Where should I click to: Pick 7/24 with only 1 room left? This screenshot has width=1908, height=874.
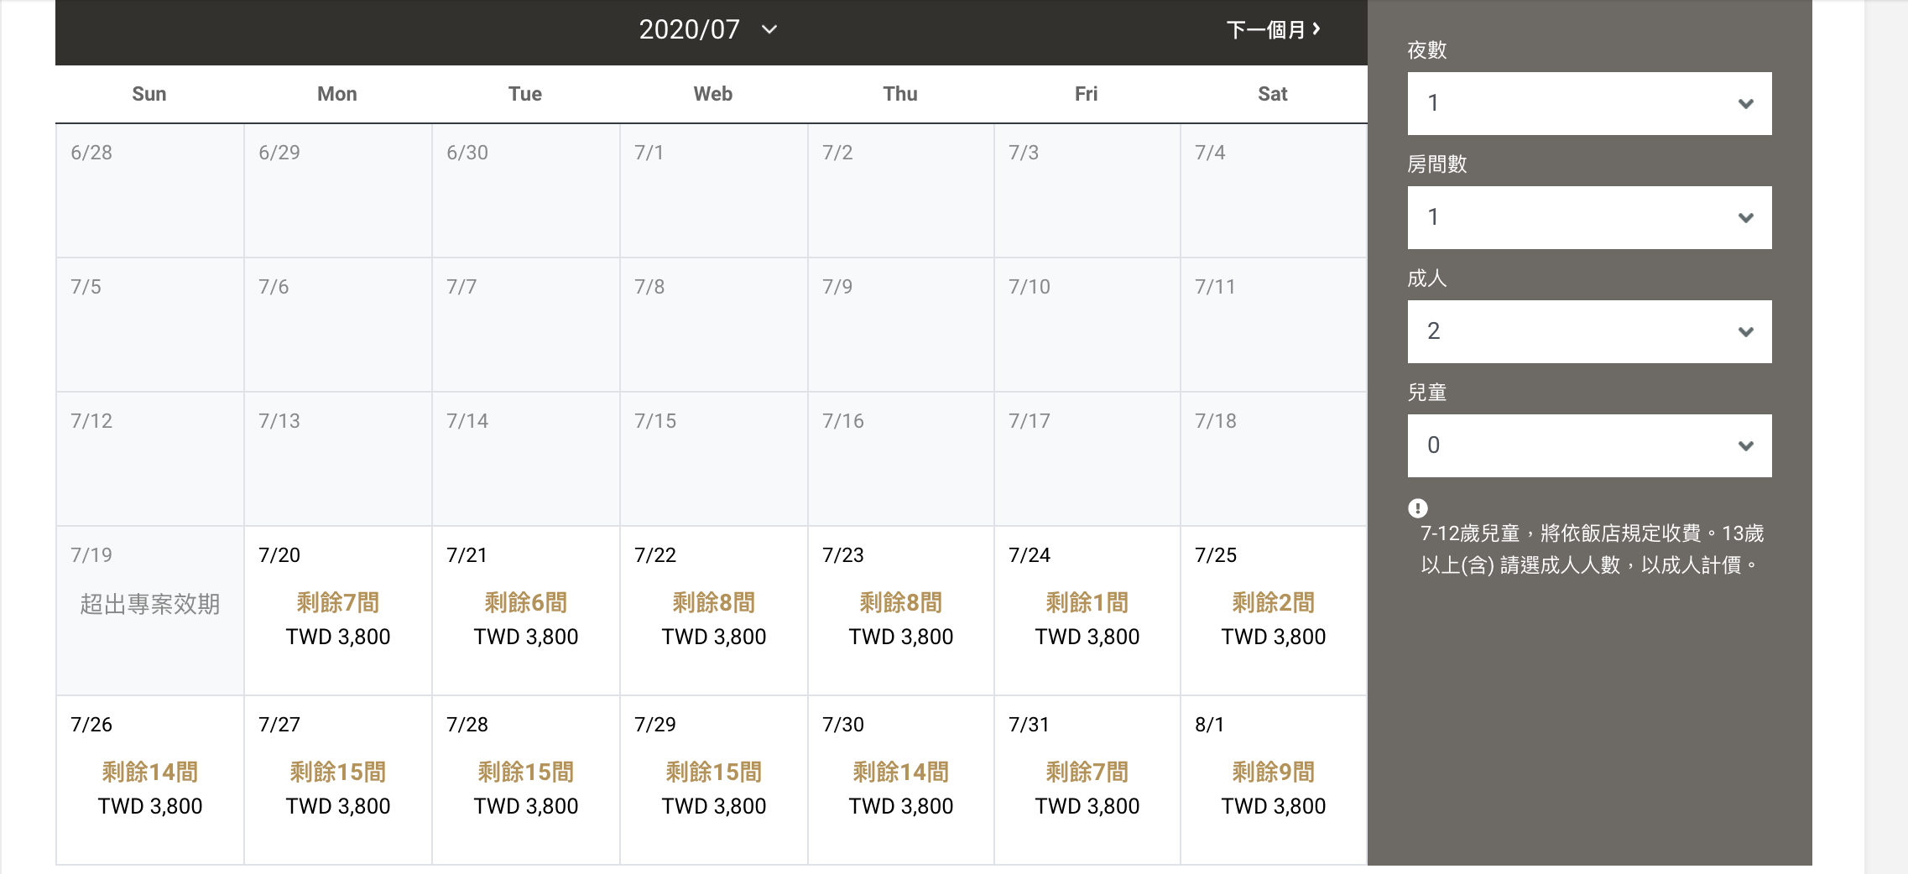[x=1087, y=611]
